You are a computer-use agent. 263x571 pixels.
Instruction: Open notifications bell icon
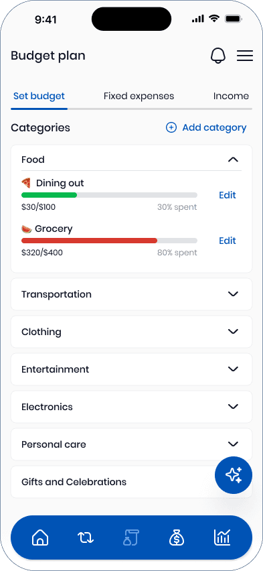point(218,56)
